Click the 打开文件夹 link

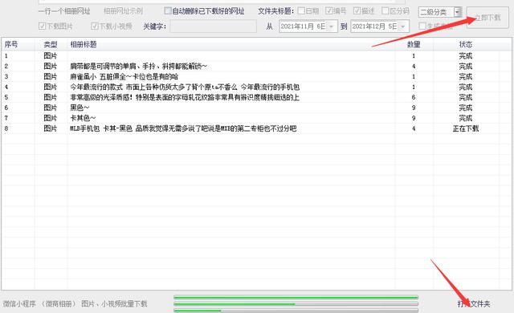[x=474, y=304]
